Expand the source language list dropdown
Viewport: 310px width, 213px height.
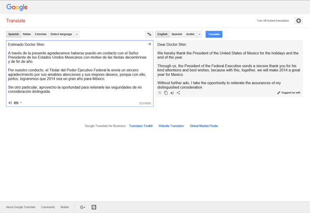pos(77,34)
